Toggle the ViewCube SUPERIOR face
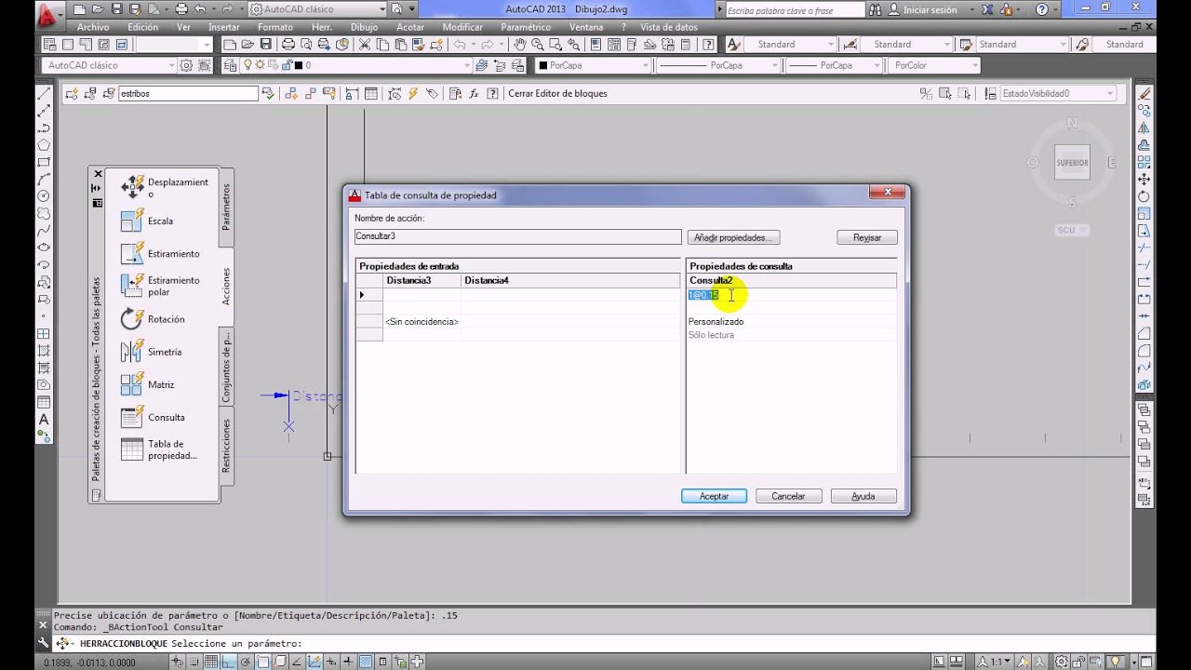The width and height of the screenshot is (1191, 670). coord(1072,163)
